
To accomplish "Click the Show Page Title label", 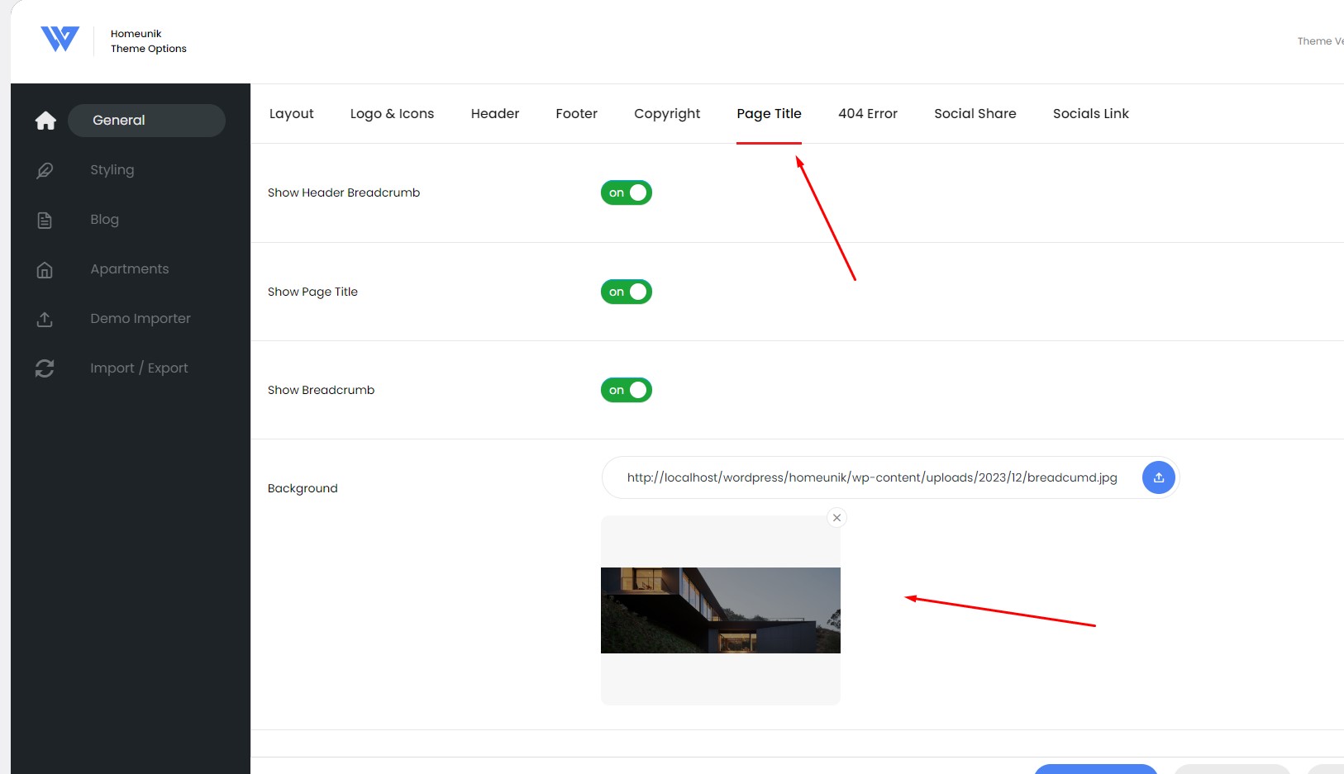I will click(312, 292).
